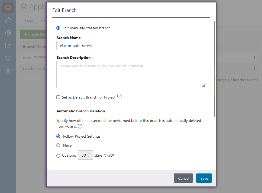Viewport: 262px width, 193px height.
Task: Click help icon beside Set as Default Branch
Action: (119, 96)
